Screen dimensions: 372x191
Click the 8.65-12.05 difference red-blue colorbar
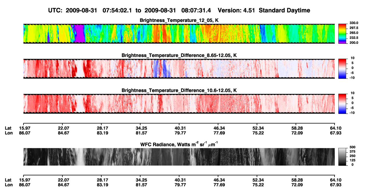point(343,69)
